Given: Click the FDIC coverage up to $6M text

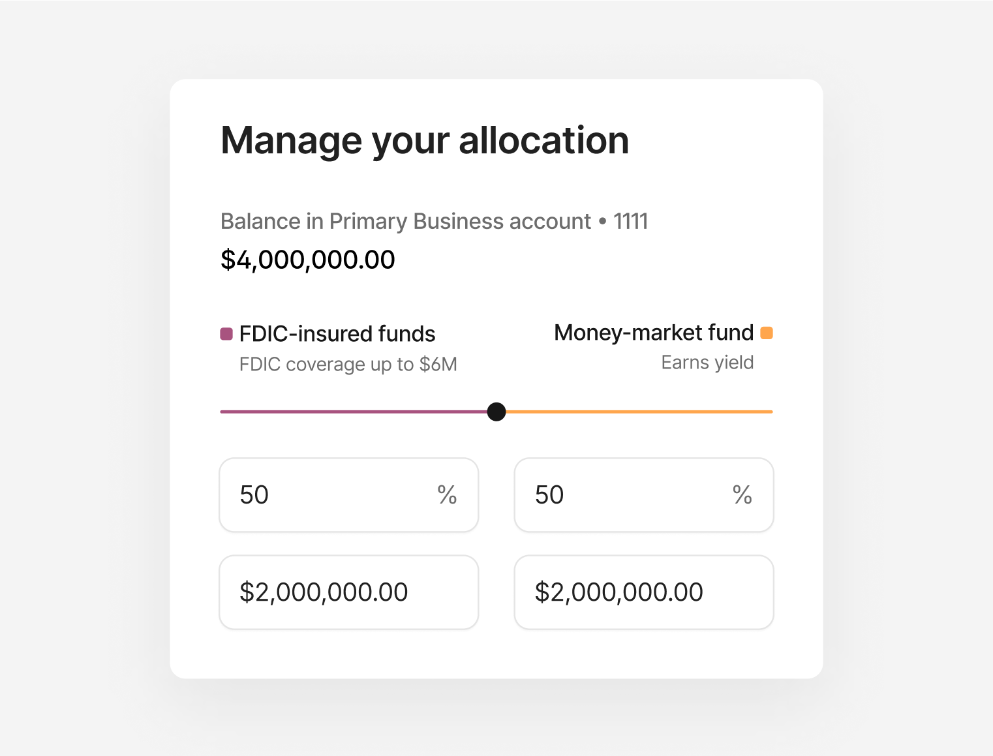Looking at the screenshot, I should click(x=348, y=364).
